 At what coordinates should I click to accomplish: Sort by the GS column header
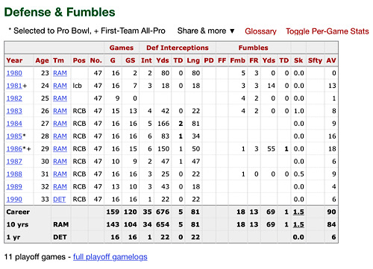(x=131, y=60)
